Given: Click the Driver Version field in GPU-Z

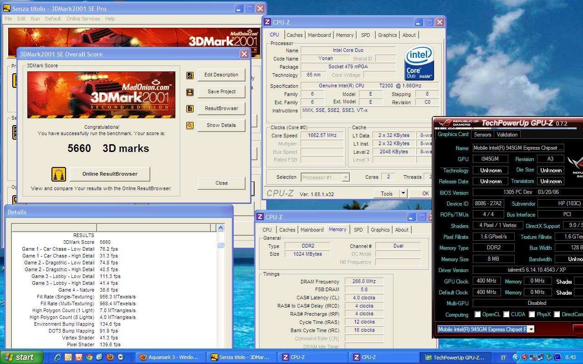Looking at the screenshot, I should (527, 270).
